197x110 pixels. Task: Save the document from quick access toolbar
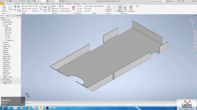10,1
